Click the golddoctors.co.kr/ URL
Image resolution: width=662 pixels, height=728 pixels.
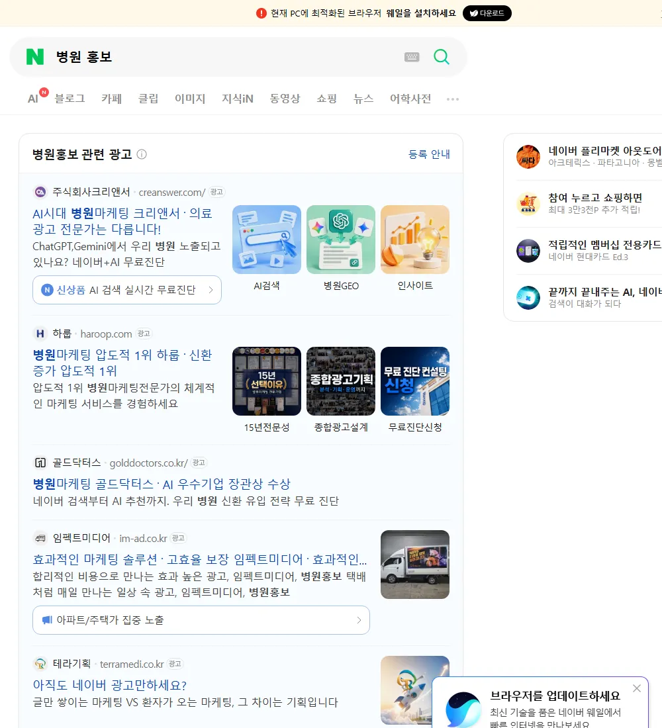click(149, 463)
